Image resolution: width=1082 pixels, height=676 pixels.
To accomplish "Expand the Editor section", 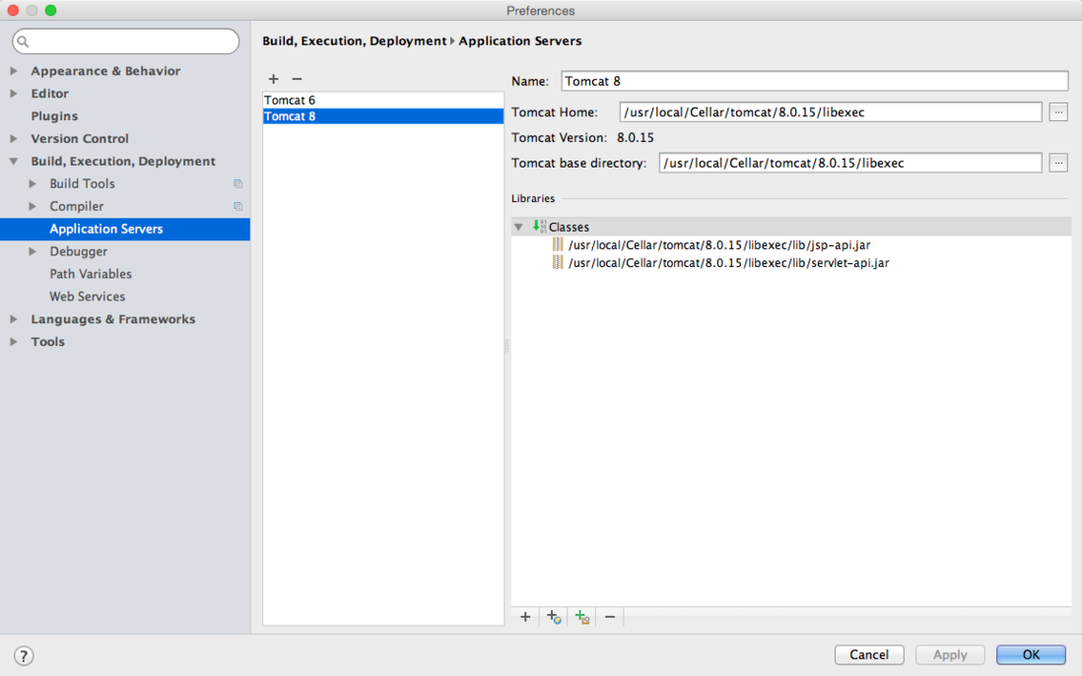I will coord(14,93).
